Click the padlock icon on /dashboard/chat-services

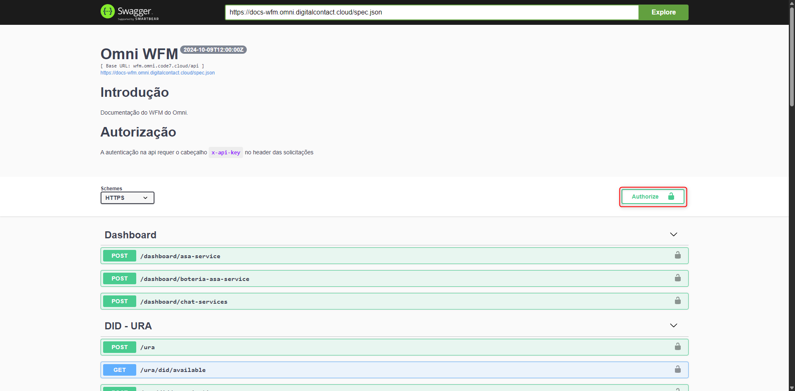point(677,301)
